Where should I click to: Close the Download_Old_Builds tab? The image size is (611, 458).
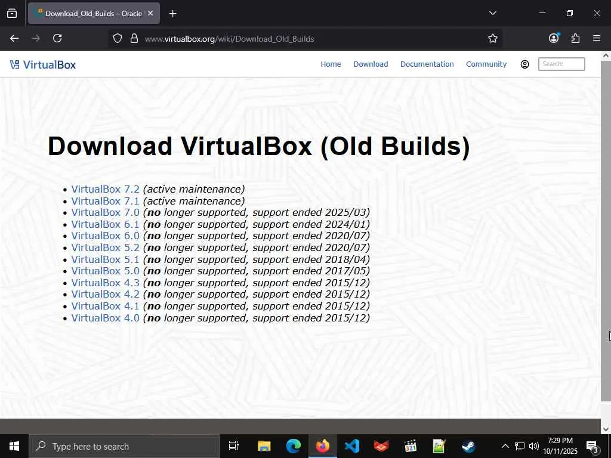150,13
